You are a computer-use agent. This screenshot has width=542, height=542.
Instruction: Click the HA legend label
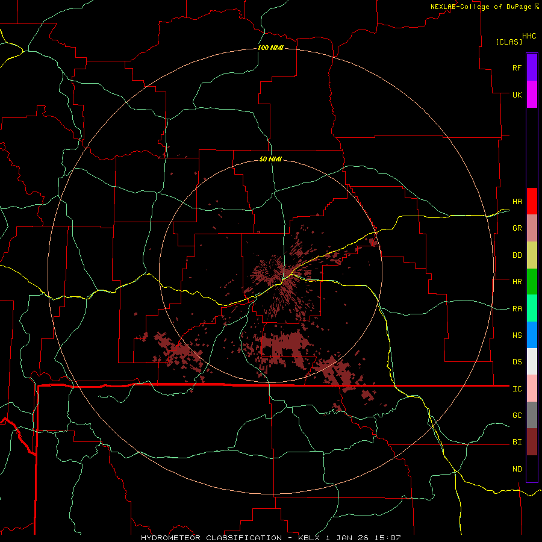(x=517, y=202)
